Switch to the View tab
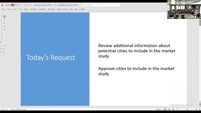The height and width of the screenshot is (113, 201). click(71, 9)
